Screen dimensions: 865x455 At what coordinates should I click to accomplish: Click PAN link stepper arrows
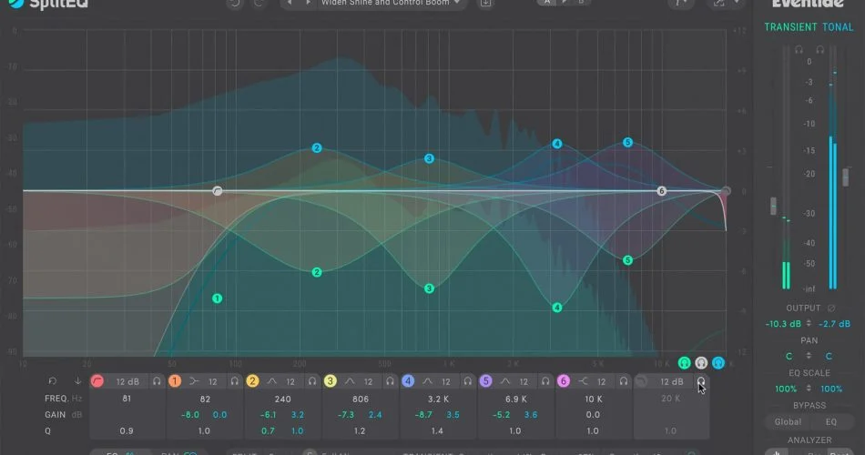(809, 356)
